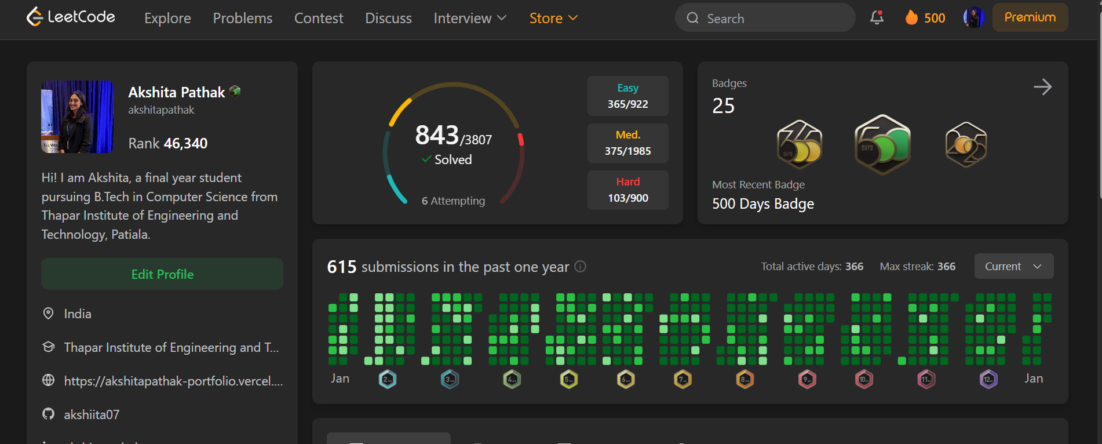The image size is (1102, 444).
Task: Click the LeetCode logo
Action: pos(71,17)
